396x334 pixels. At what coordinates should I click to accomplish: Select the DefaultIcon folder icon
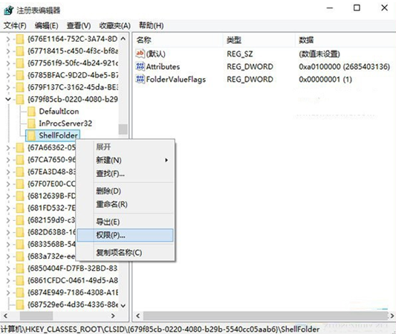(x=31, y=112)
